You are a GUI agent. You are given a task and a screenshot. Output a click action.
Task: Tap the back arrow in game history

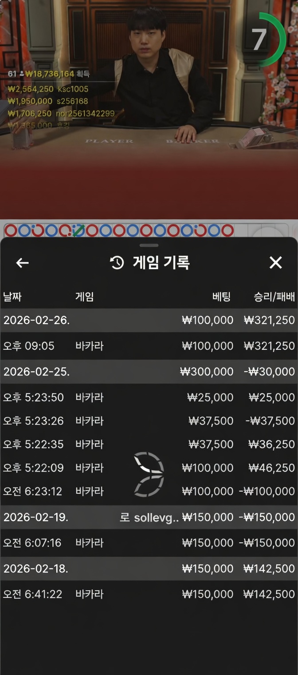(22, 263)
